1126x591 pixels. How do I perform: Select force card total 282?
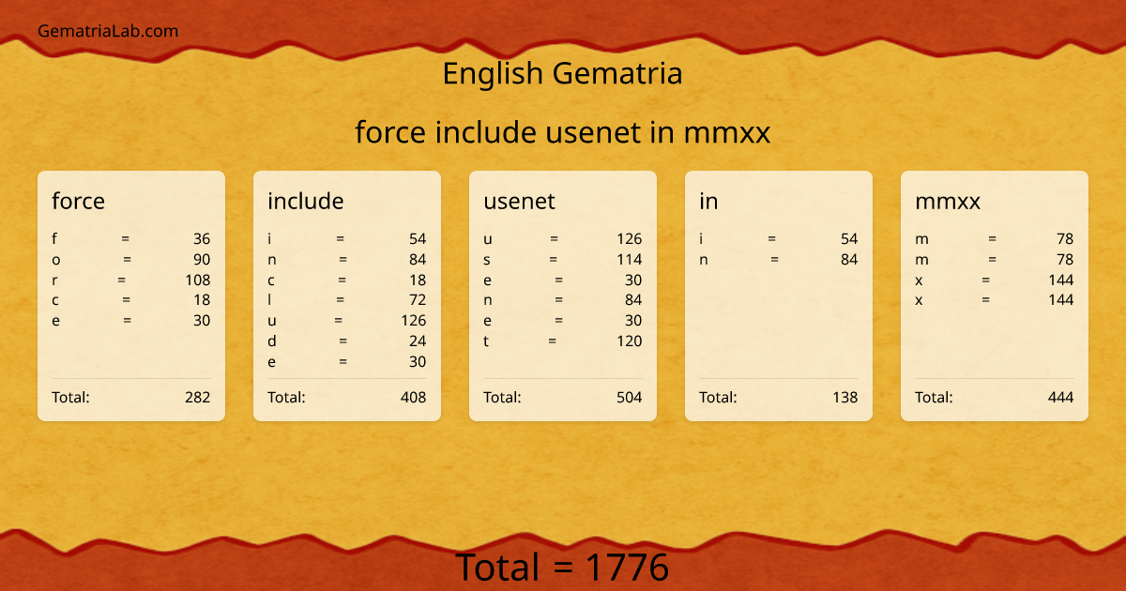(198, 397)
